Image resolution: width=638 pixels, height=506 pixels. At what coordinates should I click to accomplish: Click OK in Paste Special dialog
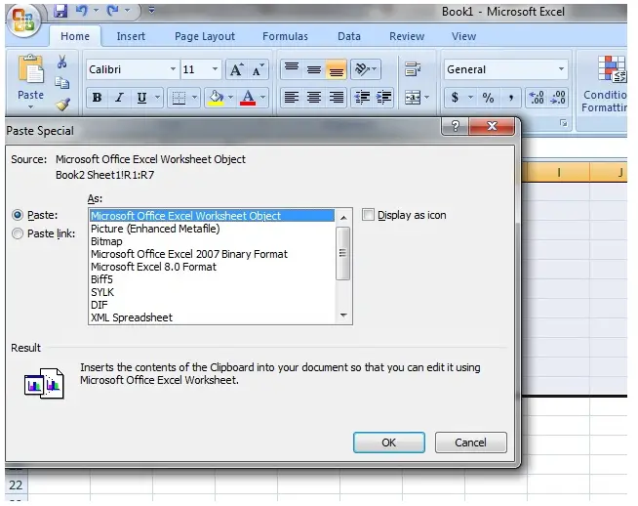point(389,443)
